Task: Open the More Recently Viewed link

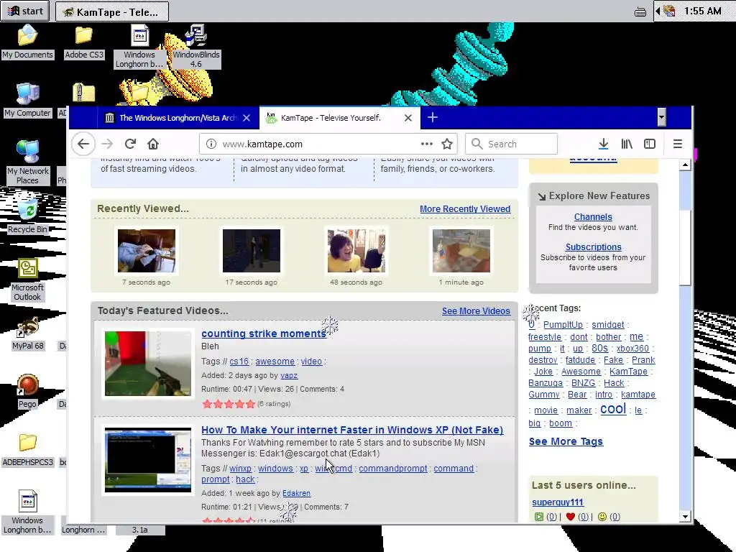Action: (x=465, y=209)
